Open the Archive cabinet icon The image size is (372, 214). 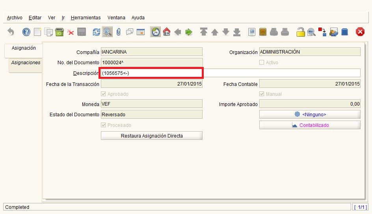[263, 32]
